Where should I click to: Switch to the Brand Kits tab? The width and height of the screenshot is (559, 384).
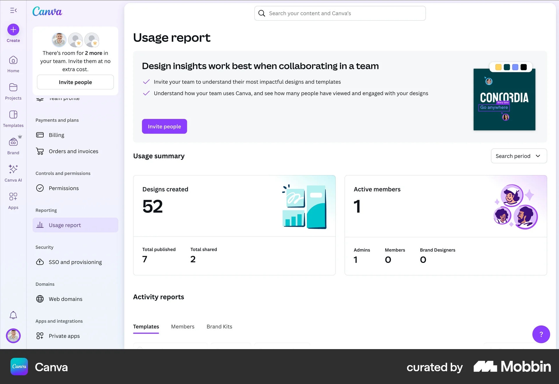click(x=219, y=326)
